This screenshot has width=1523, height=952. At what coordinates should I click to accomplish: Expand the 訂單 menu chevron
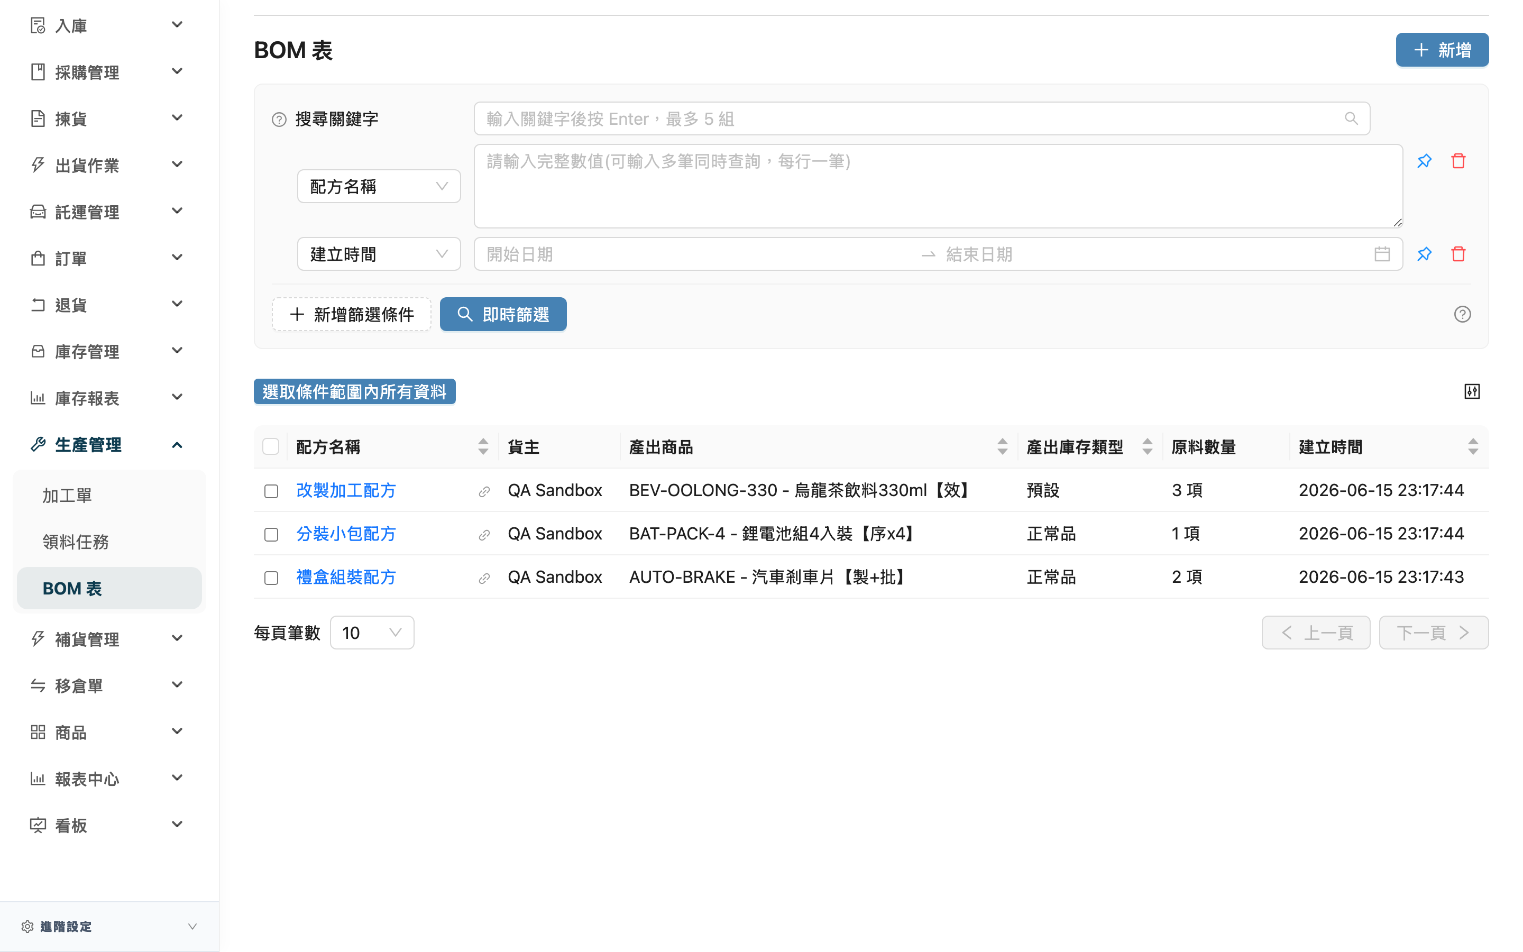(x=178, y=258)
